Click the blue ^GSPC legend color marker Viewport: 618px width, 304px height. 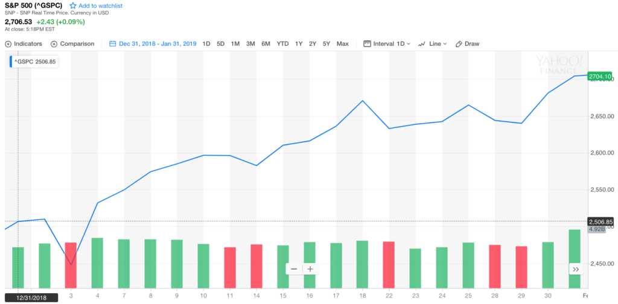coord(11,61)
